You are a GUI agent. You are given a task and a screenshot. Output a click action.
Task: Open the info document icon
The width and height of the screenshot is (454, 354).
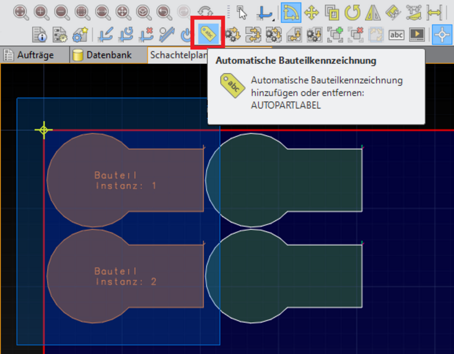click(x=39, y=35)
